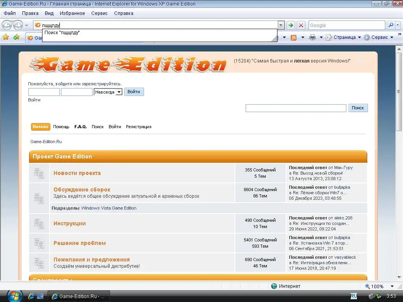Expand the toolbar overflow chevron
This screenshot has width=403, height=302.
[x=400, y=34]
